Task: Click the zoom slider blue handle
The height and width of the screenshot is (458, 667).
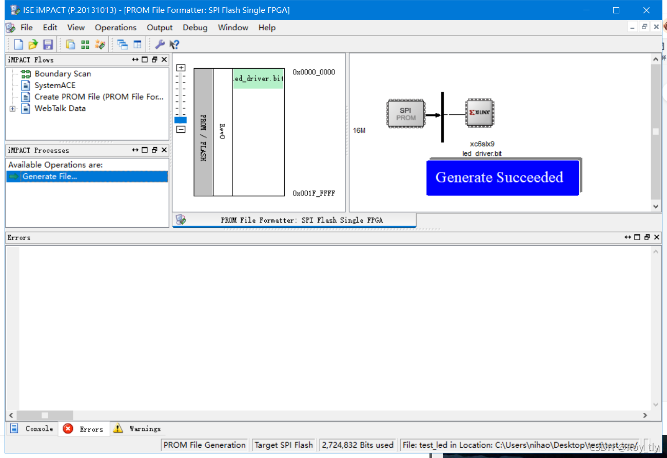Action: pyautogui.click(x=181, y=120)
